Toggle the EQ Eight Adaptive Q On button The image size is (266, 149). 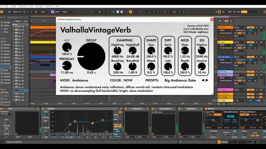tap(118, 127)
